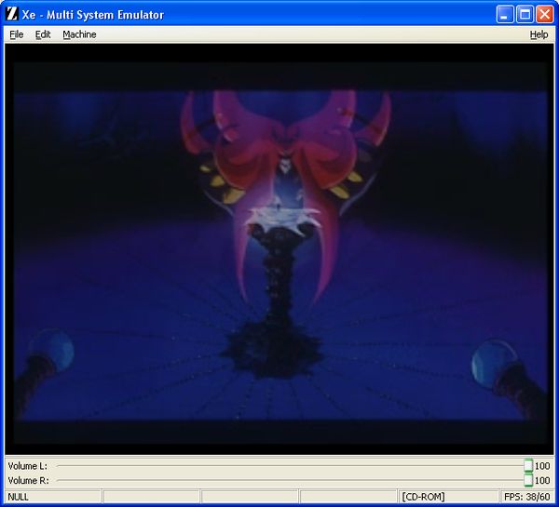The height and width of the screenshot is (507, 559).
Task: Close the Xe emulator window
Action: 545,14
